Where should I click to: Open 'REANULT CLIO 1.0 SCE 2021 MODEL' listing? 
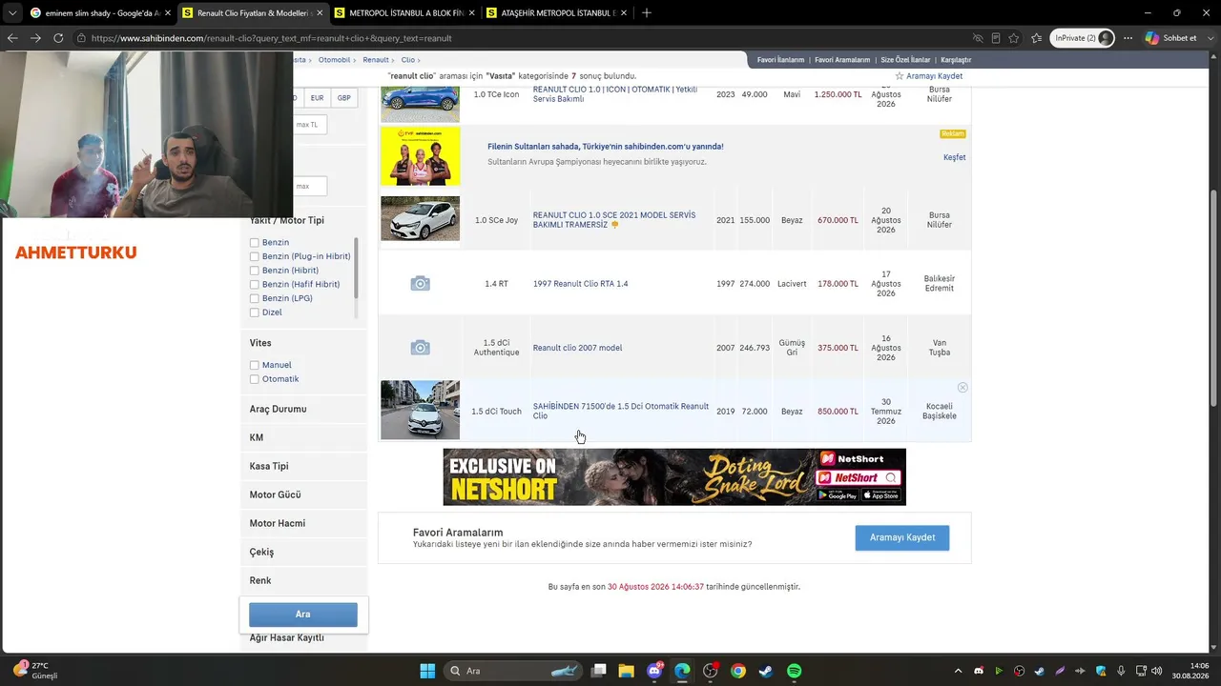point(614,220)
